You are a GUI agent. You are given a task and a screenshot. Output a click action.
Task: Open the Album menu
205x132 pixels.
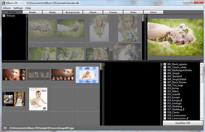click(7, 8)
